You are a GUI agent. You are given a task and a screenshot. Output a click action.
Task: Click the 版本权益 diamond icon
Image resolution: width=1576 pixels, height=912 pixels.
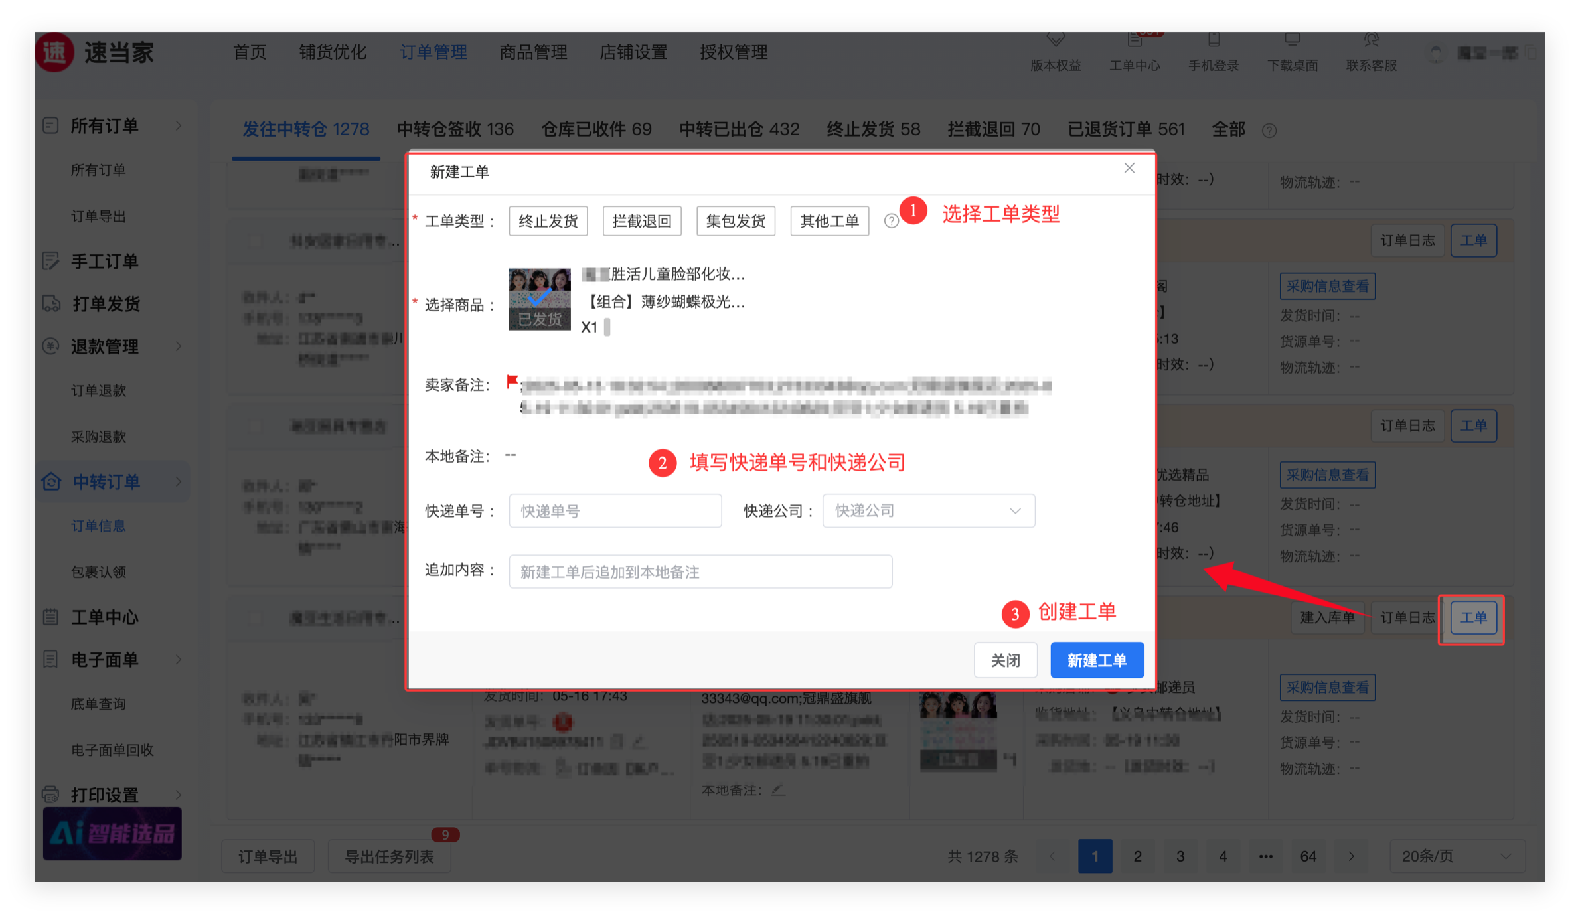pos(1056,40)
